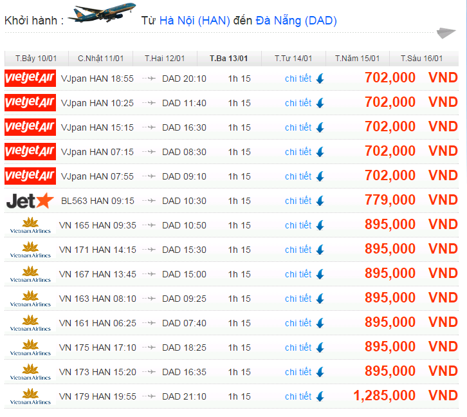467x417 pixels.
Task: Click VietJet Air logo for 07:55 flight
Action: [30, 176]
